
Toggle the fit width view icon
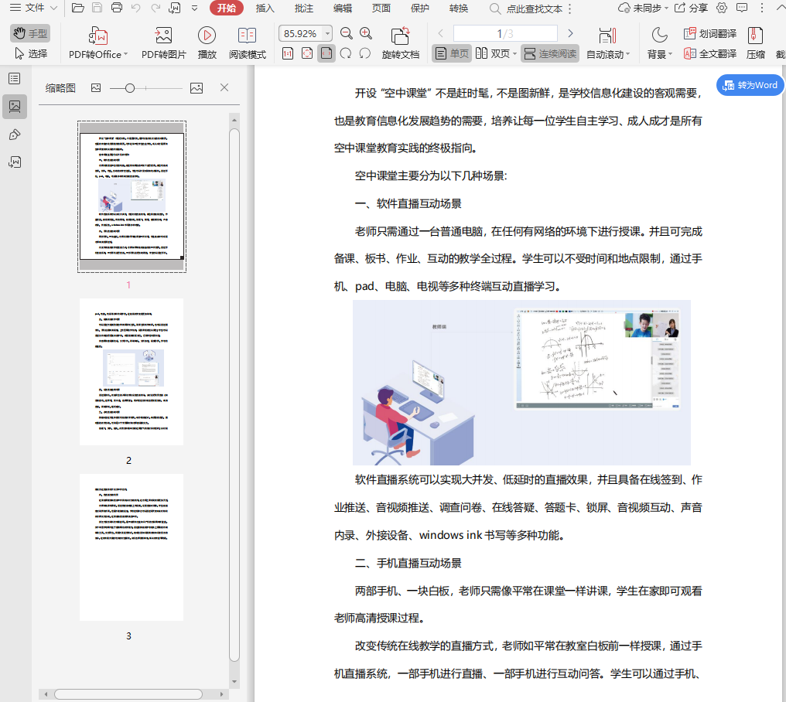pyautogui.click(x=326, y=53)
